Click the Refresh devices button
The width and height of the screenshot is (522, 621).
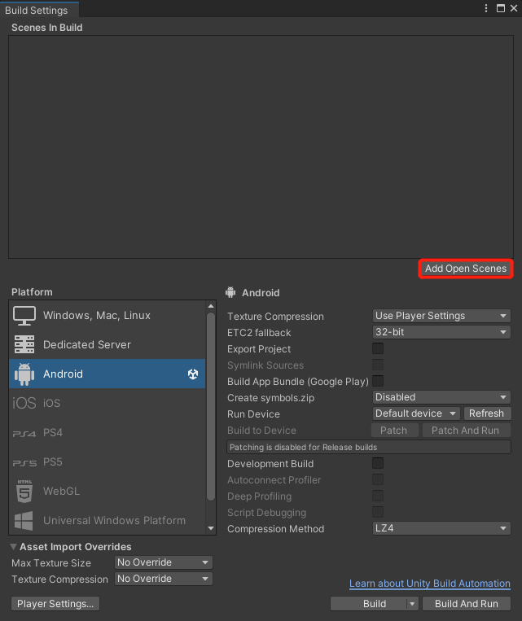click(x=487, y=413)
